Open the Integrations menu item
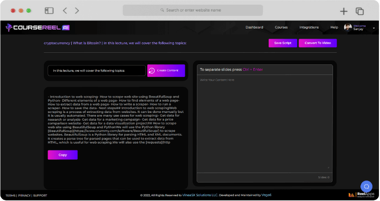Viewport: 380px width, 201px height. (309, 27)
